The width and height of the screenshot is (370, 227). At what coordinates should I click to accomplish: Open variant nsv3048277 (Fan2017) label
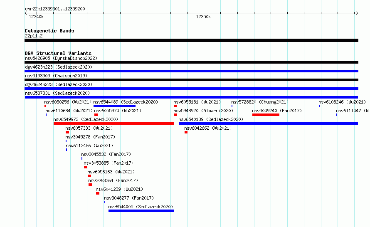(x=129, y=198)
